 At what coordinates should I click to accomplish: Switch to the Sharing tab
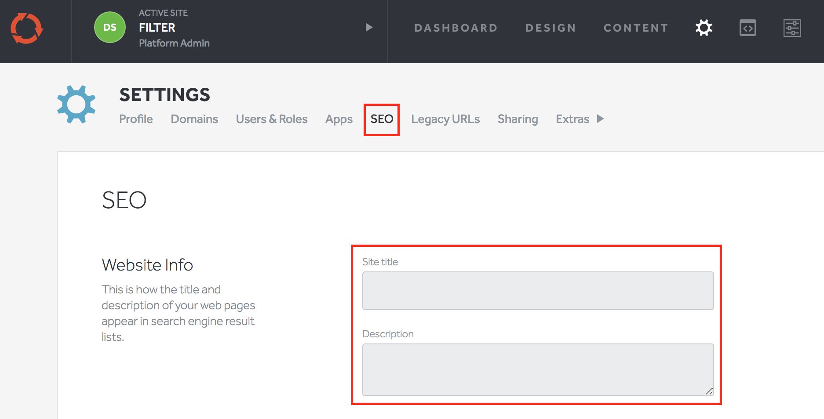tap(518, 119)
